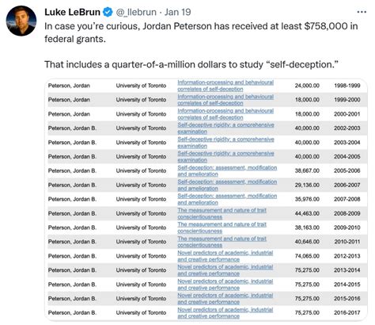Open the 2010-2011 trait conscientiousness link
Image resolution: width=375 pixels, height=325 pixels.
pos(222,242)
